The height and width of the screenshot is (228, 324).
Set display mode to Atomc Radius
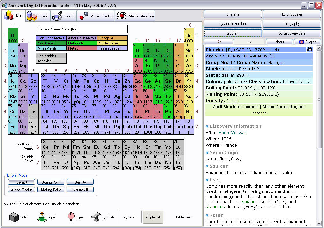point(21,190)
